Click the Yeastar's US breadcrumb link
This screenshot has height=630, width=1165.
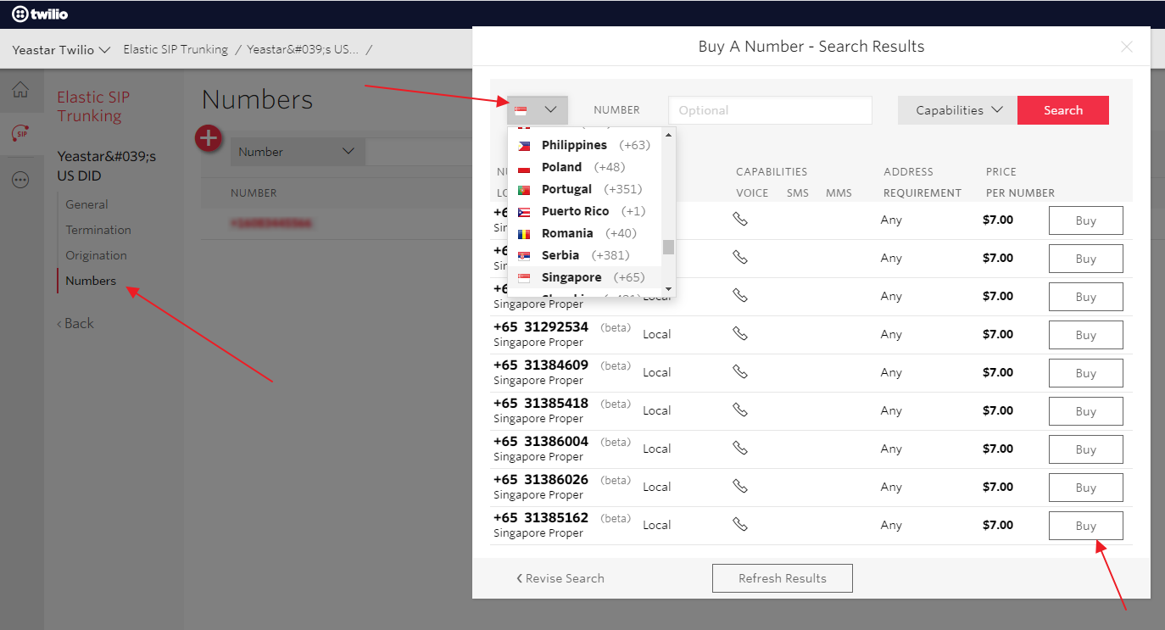tap(303, 49)
